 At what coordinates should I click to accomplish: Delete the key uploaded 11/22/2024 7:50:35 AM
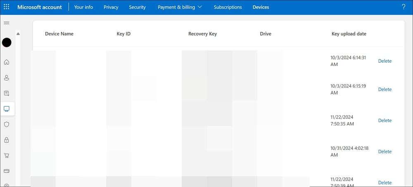tap(385, 121)
